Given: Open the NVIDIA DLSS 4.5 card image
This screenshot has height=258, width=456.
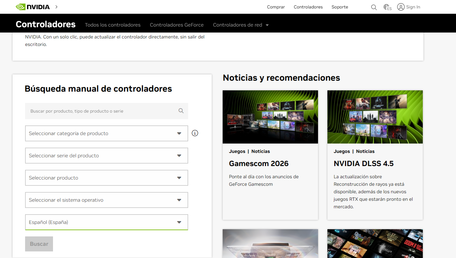Looking at the screenshot, I should pyautogui.click(x=375, y=117).
